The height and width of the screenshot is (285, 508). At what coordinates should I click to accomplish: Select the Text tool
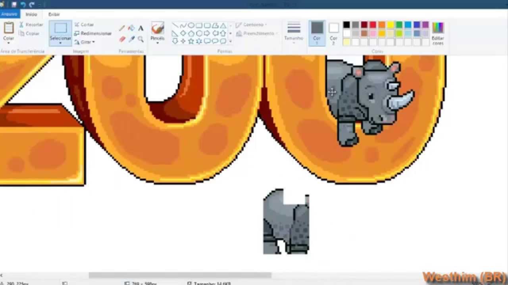[140, 28]
